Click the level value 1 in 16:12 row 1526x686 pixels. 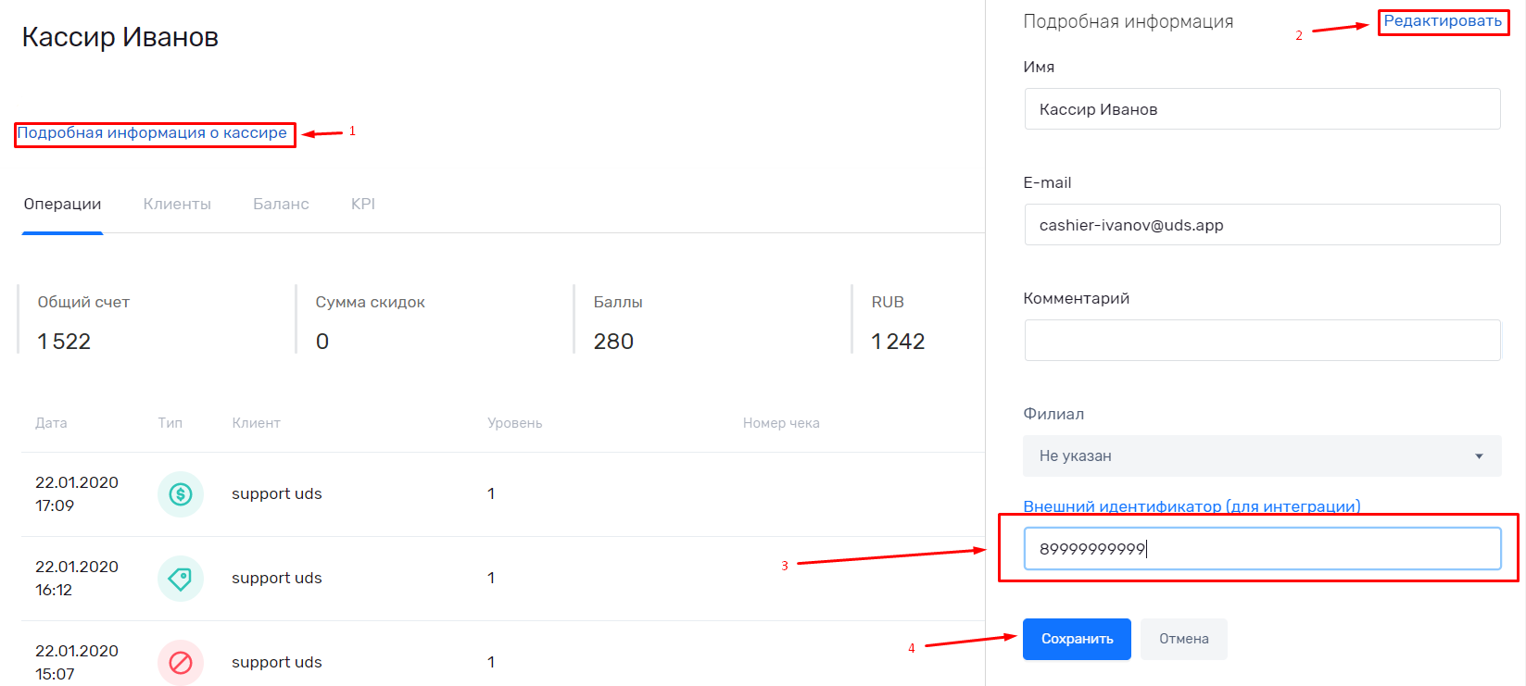491,579
